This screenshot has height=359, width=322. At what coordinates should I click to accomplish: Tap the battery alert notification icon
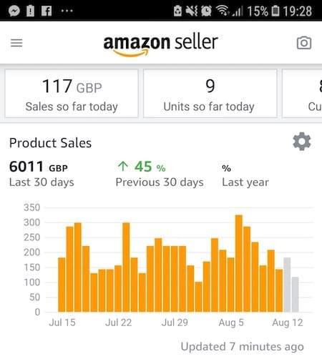(x=30, y=11)
